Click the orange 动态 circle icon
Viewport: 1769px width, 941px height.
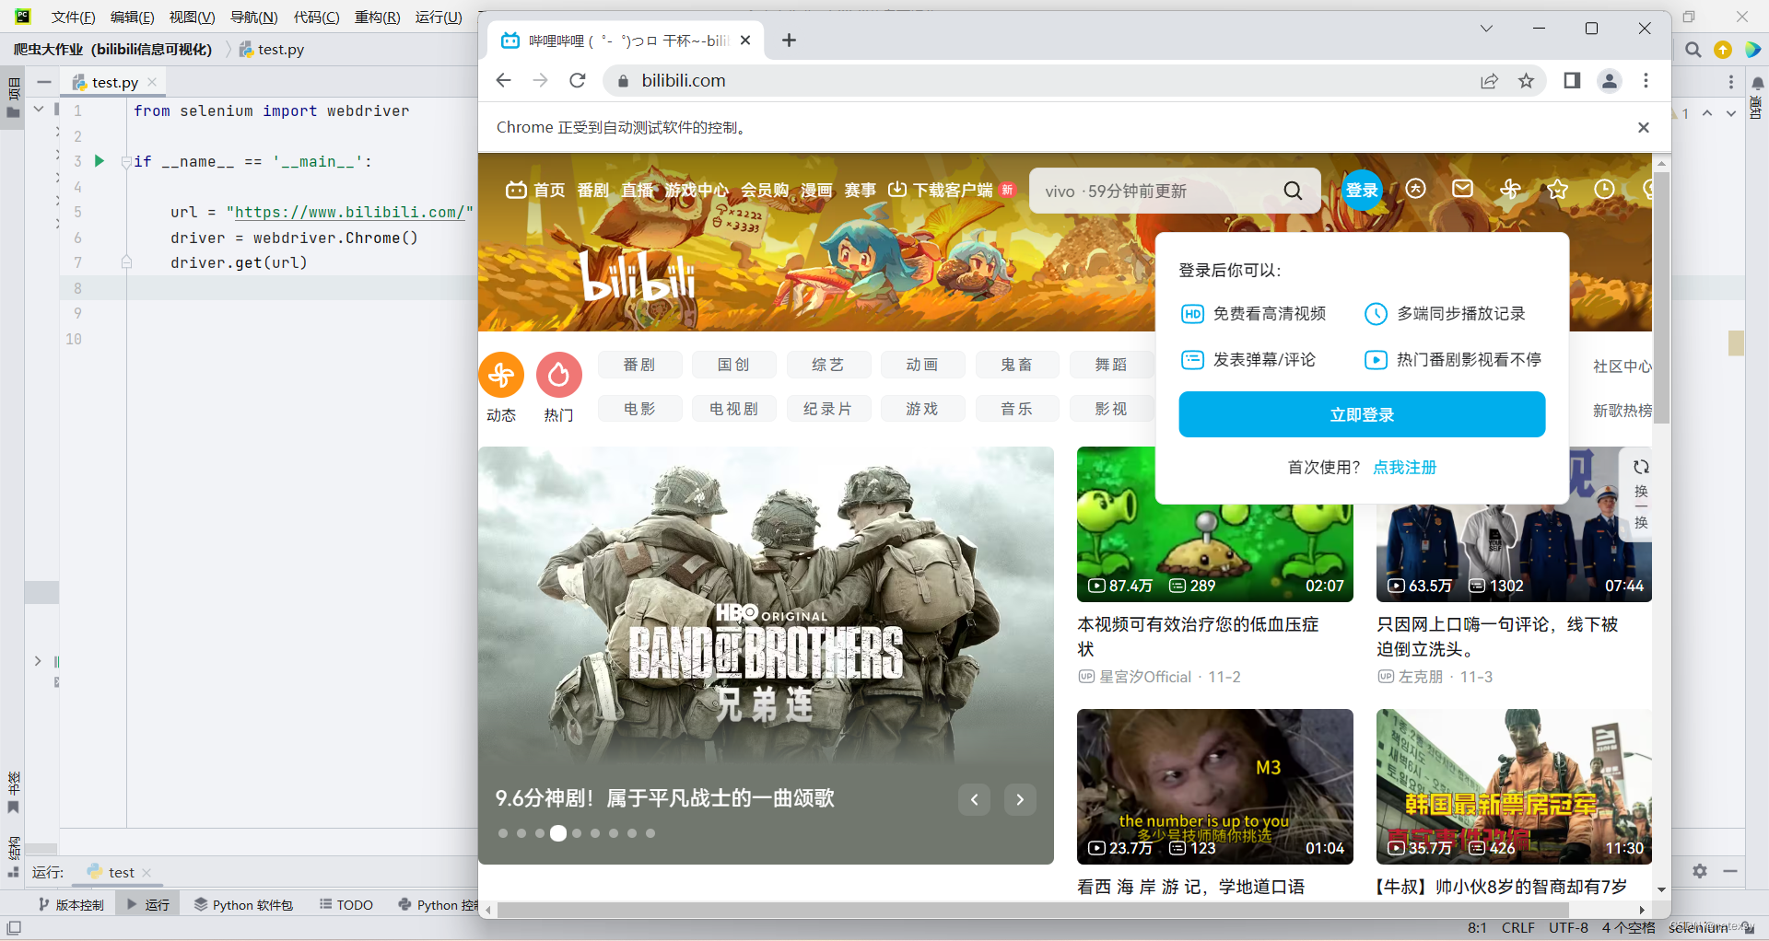pyautogui.click(x=501, y=375)
